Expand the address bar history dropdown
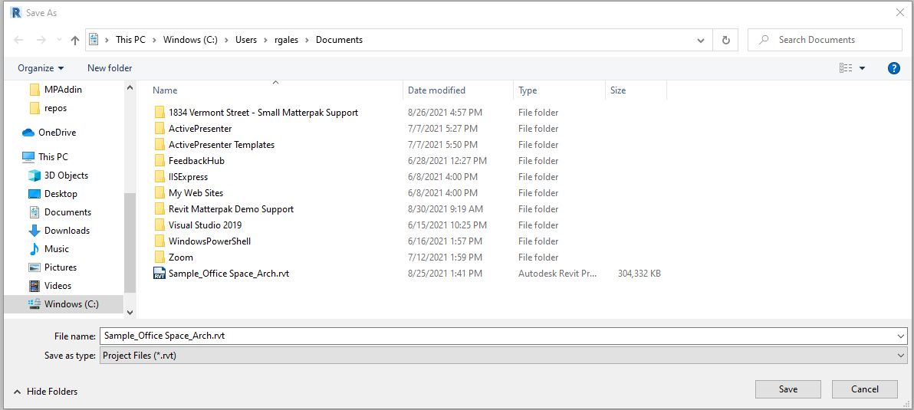 [701, 40]
